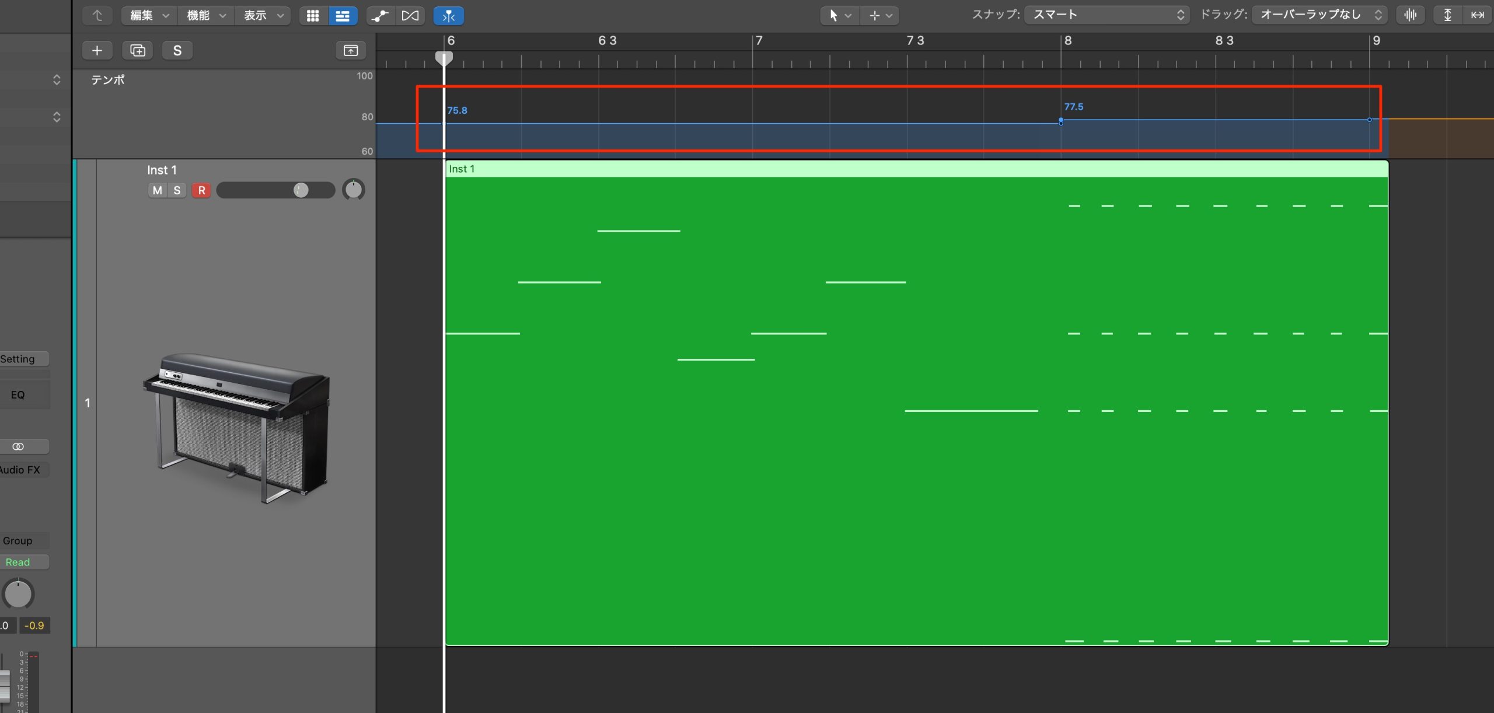Click the Read automation mode button

18,562
